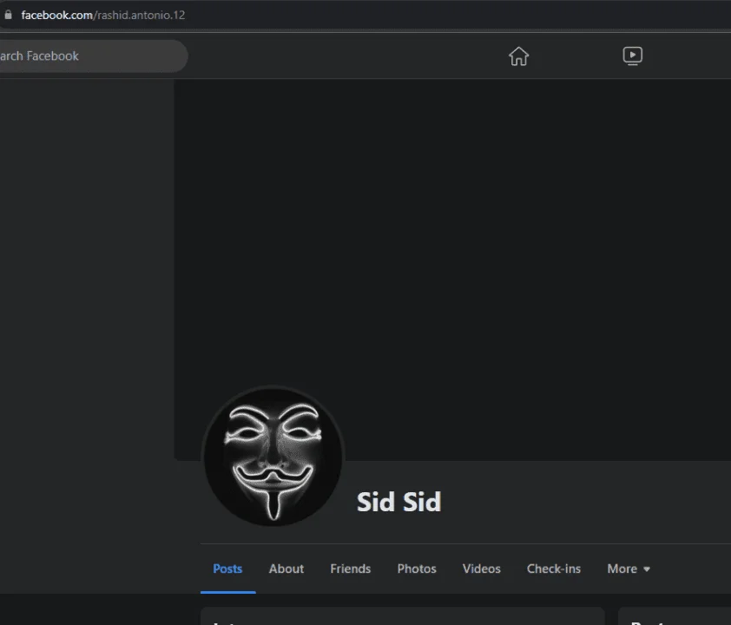Focus the Search Facebook field
Screen dimensions: 731x625
93,56
